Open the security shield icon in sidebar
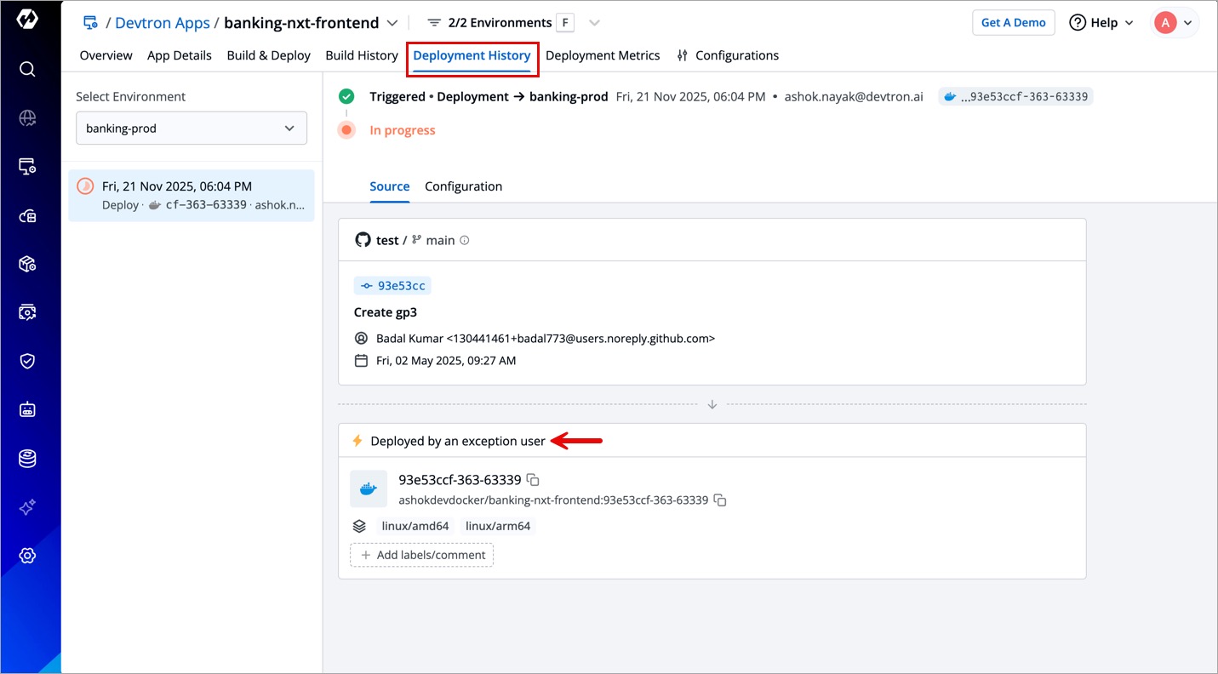 (x=27, y=361)
